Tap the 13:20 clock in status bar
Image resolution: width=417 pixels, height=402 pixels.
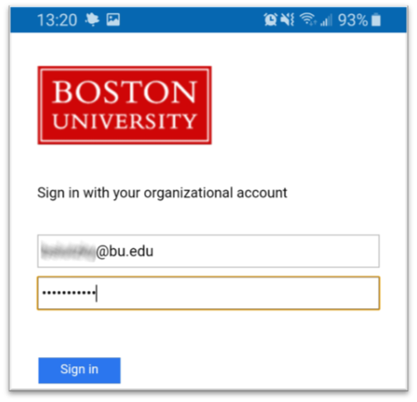click(x=57, y=20)
